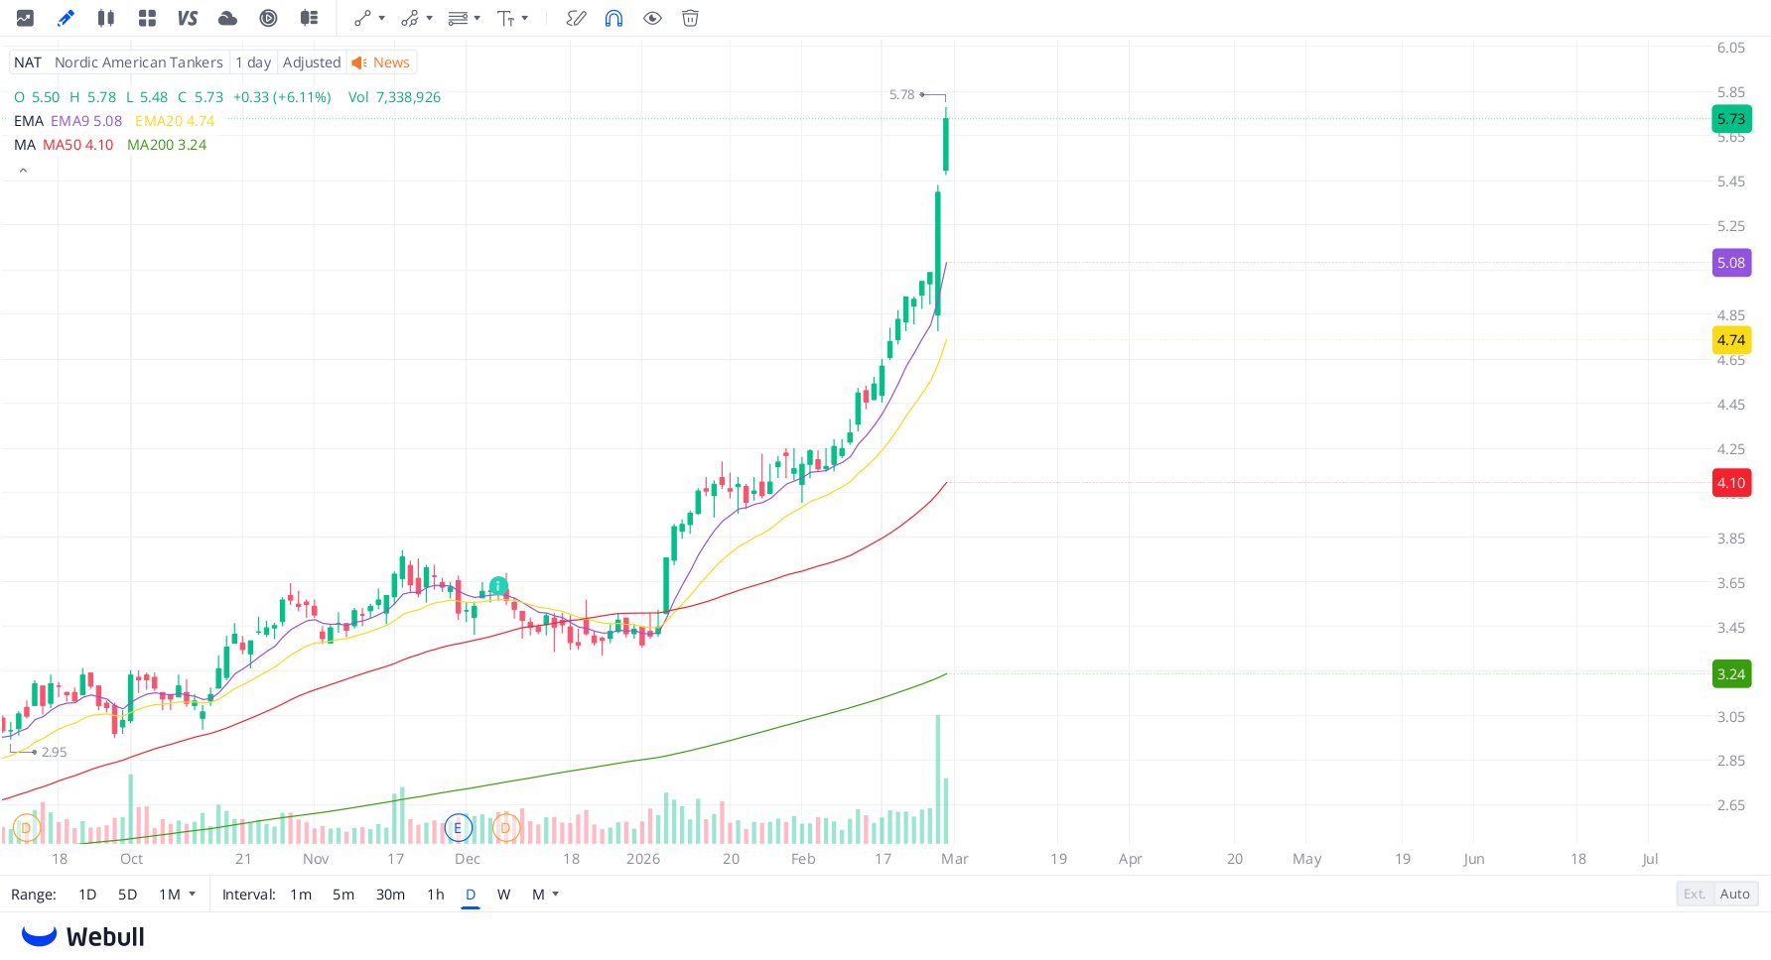The height and width of the screenshot is (960, 1771).
Task: Open the horizontal levels tool dropdown arrow
Action: click(477, 18)
